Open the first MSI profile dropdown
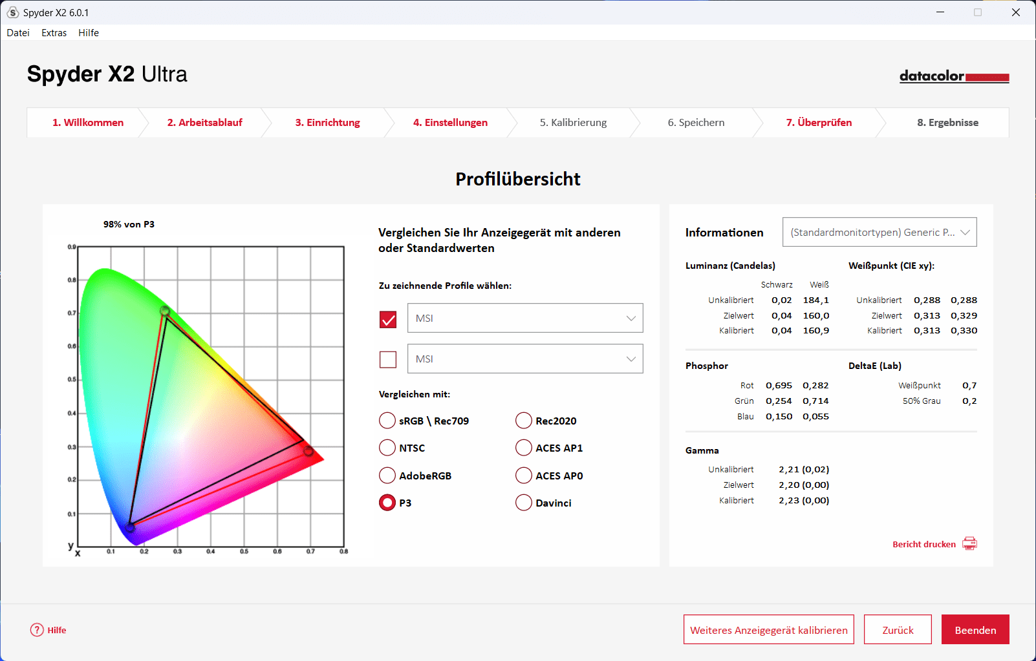 coord(525,318)
